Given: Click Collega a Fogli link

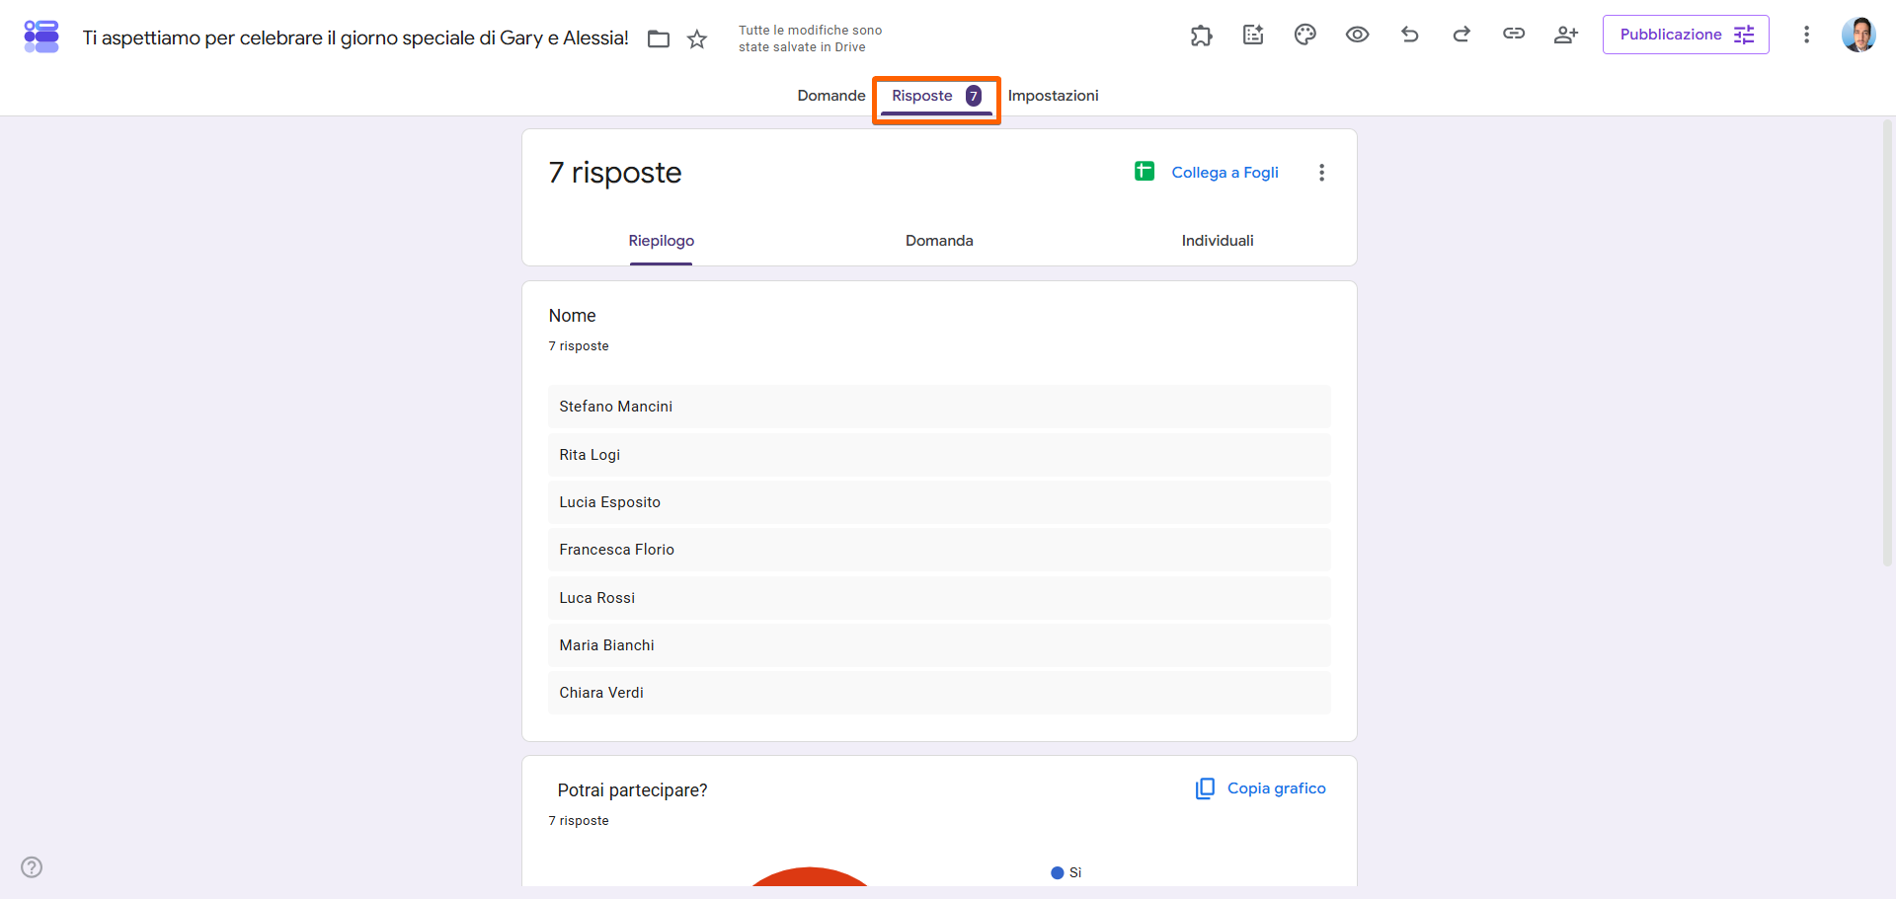Looking at the screenshot, I should [1224, 173].
